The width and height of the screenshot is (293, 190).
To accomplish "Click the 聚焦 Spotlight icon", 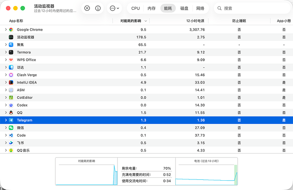I will [11, 45].
